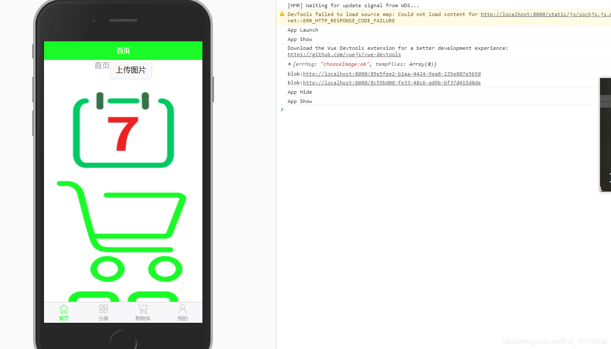Viewport: 611px width, 349px height.
Task: Tap the 上传图片 upload button
Action: pos(131,70)
